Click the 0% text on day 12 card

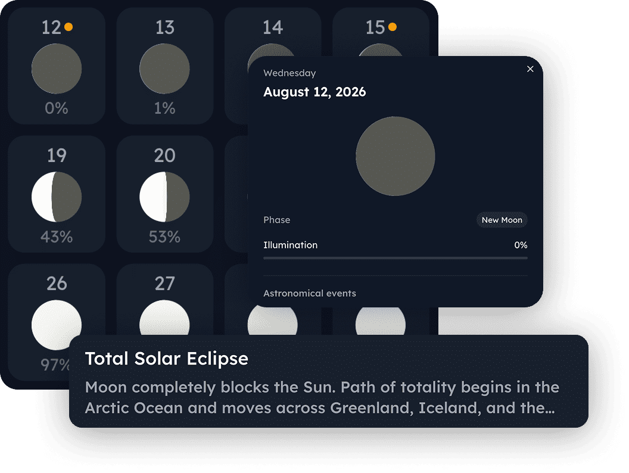pyautogui.click(x=57, y=108)
